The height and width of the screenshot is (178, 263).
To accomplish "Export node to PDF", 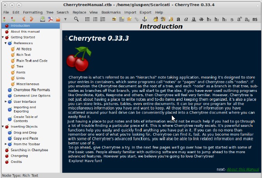I will (50, 19).
